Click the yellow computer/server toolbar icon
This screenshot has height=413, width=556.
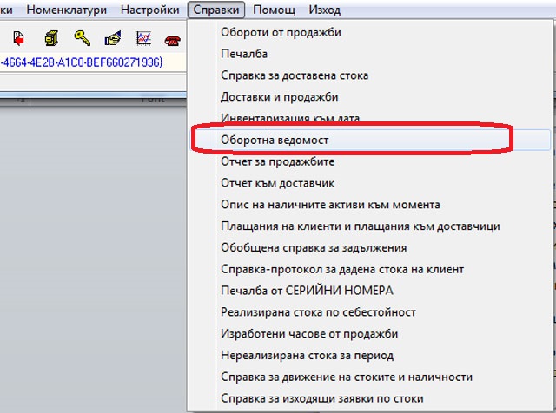pos(51,38)
